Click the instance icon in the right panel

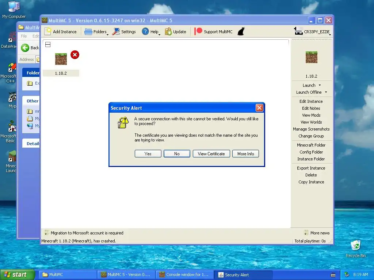[x=312, y=57]
